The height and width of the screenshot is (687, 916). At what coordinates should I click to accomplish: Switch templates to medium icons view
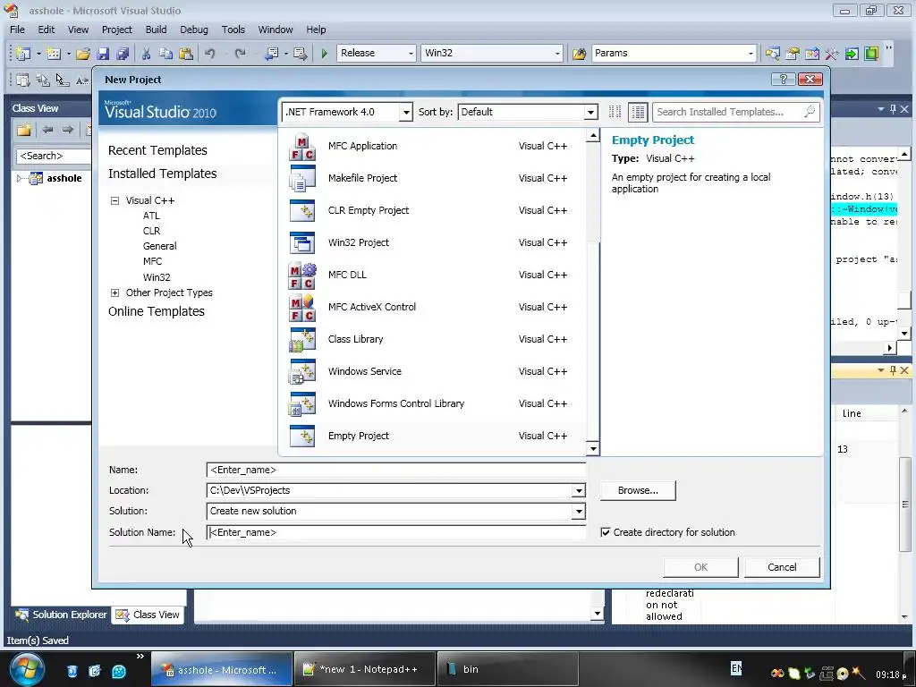(x=638, y=112)
